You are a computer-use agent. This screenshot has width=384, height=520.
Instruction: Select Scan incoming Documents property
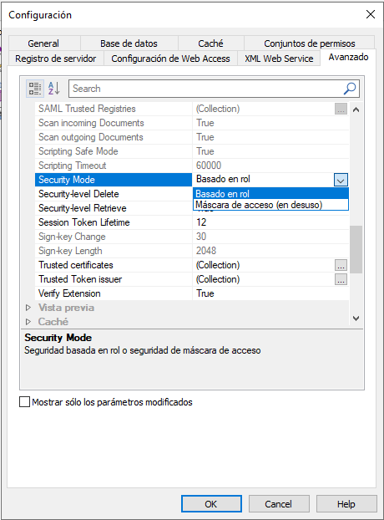pyautogui.click(x=114, y=123)
